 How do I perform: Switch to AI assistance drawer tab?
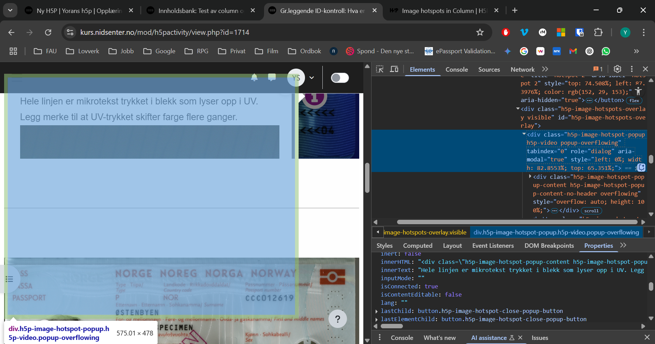[489, 338]
